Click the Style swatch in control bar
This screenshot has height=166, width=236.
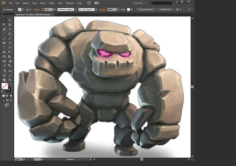(x=129, y=9)
